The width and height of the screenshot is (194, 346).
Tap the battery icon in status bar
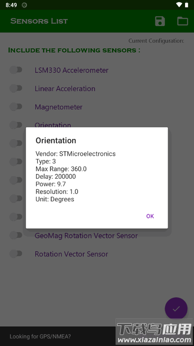[x=186, y=4]
